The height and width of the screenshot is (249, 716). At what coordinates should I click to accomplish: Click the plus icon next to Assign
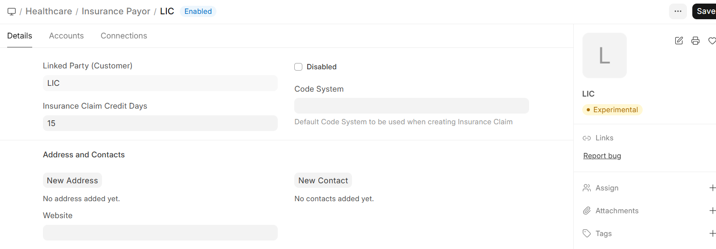(x=712, y=188)
